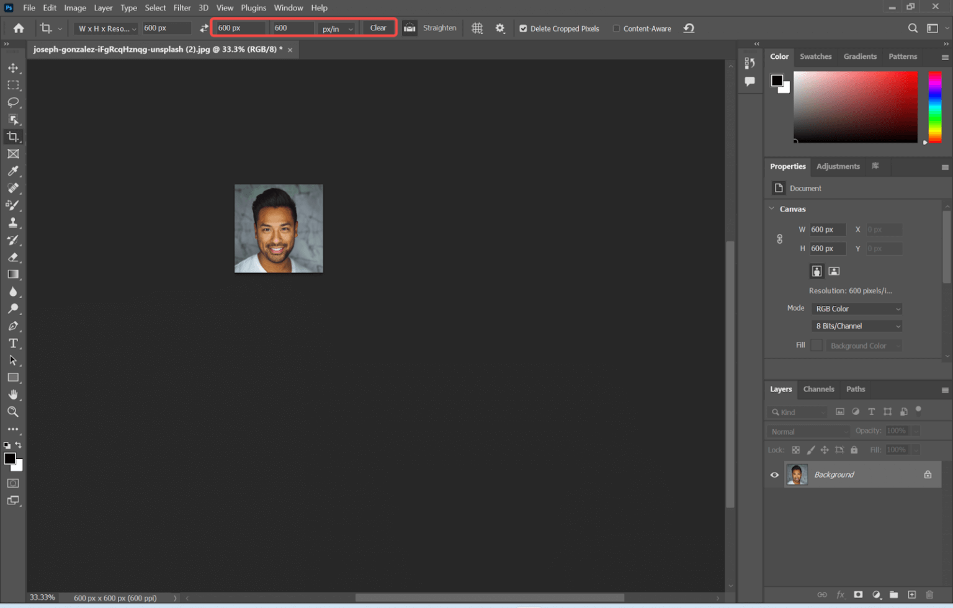Open the RGB Color mode dropdown

856,309
